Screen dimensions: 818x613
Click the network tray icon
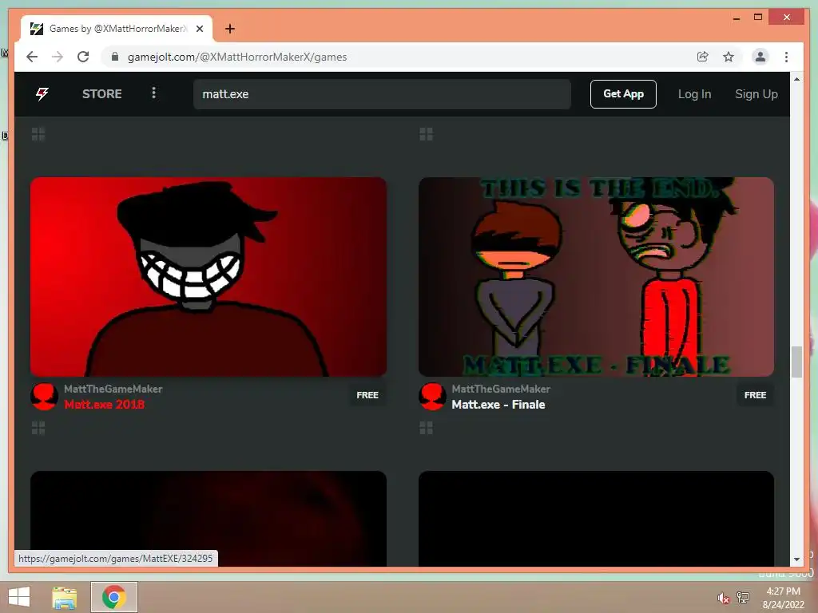743,597
